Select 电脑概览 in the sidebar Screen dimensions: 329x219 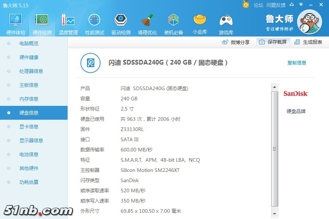point(29,43)
